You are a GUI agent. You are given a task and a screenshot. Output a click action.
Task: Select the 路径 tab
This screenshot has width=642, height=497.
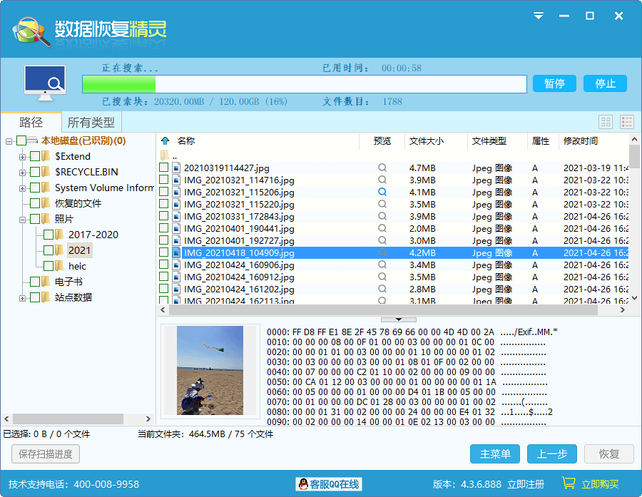pyautogui.click(x=31, y=122)
